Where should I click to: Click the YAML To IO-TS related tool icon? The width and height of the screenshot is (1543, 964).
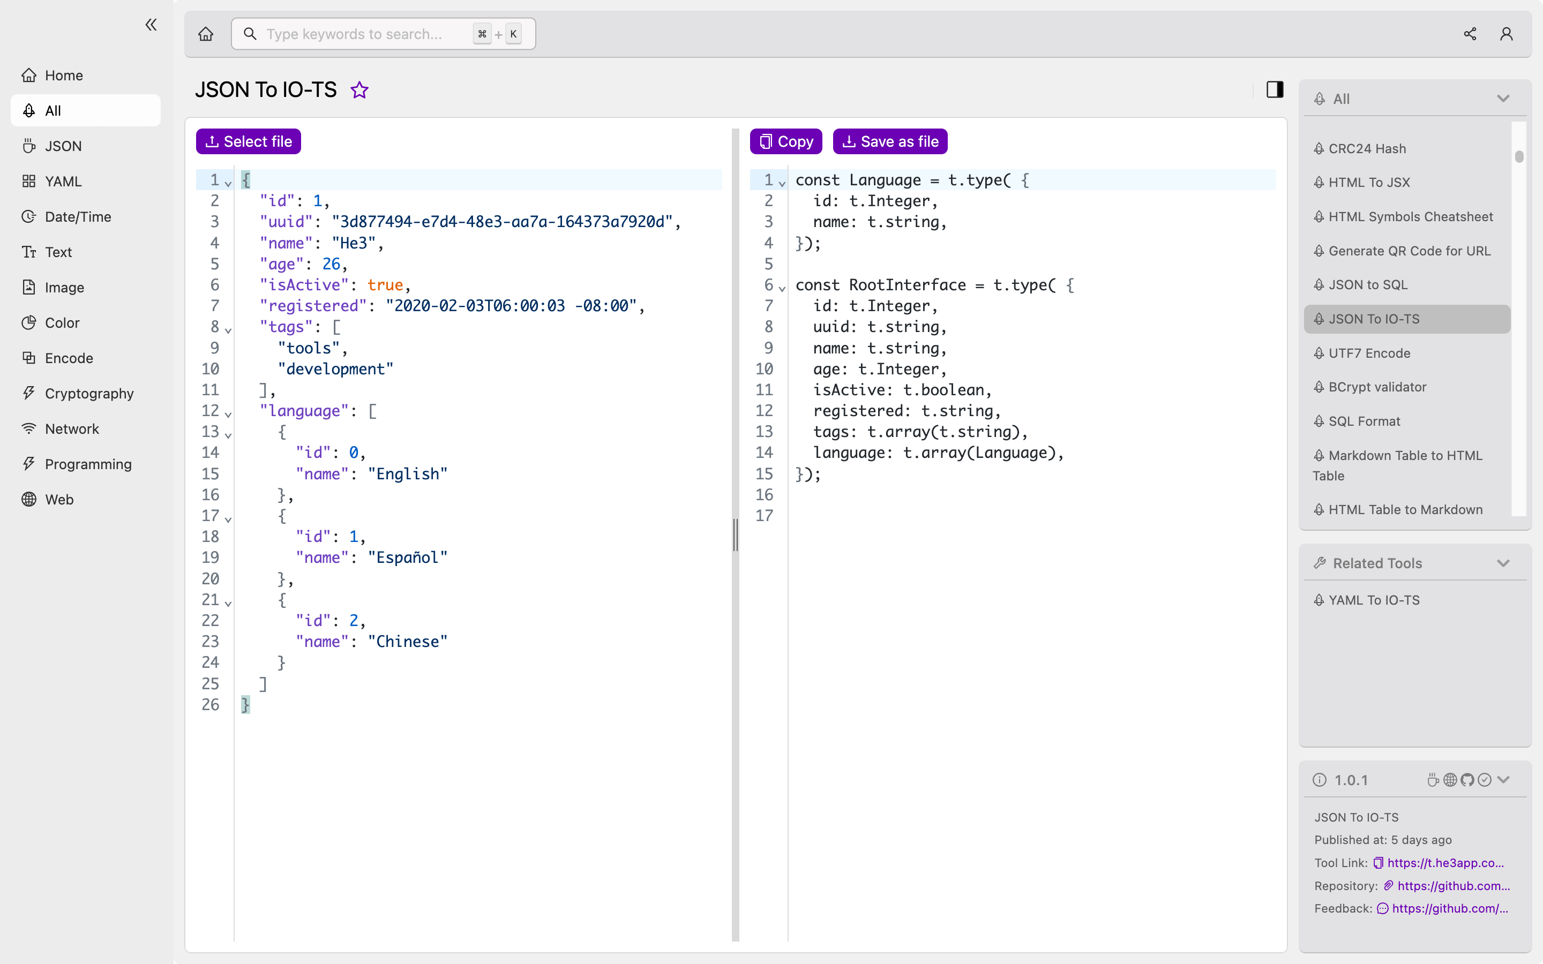[x=1320, y=600]
